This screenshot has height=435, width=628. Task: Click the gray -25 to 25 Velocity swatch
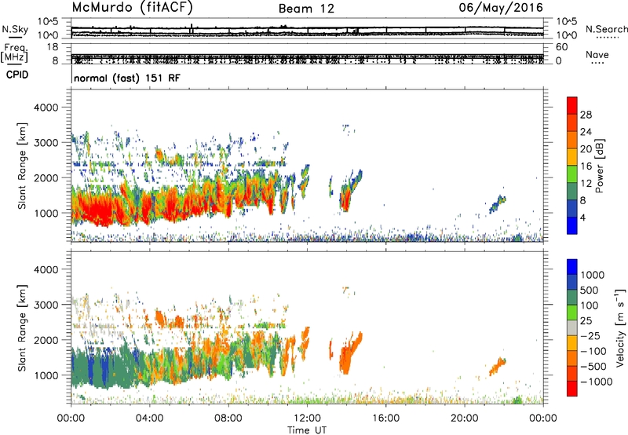(572, 327)
